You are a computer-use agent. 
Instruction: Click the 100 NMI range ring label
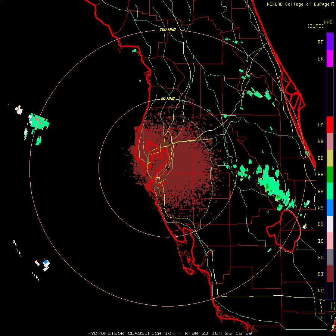[168, 29]
